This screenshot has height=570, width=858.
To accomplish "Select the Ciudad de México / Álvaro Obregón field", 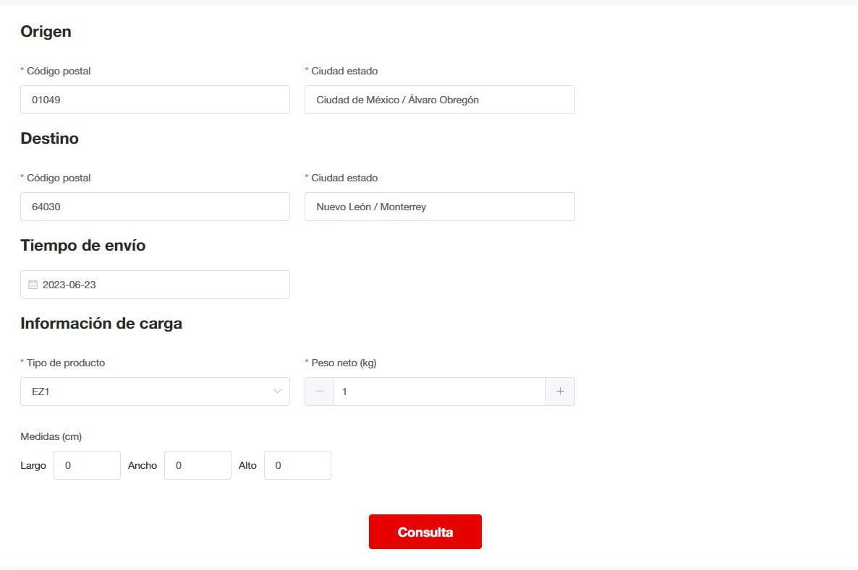I will pos(439,100).
